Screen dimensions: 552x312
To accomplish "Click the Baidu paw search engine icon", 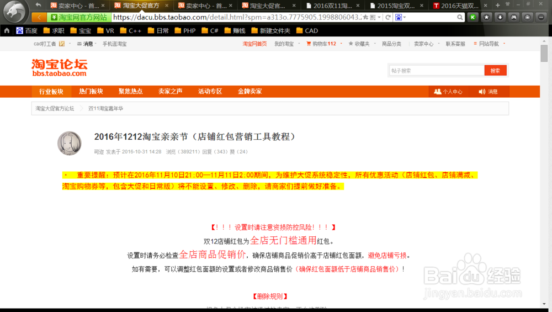I will tap(399, 17).
